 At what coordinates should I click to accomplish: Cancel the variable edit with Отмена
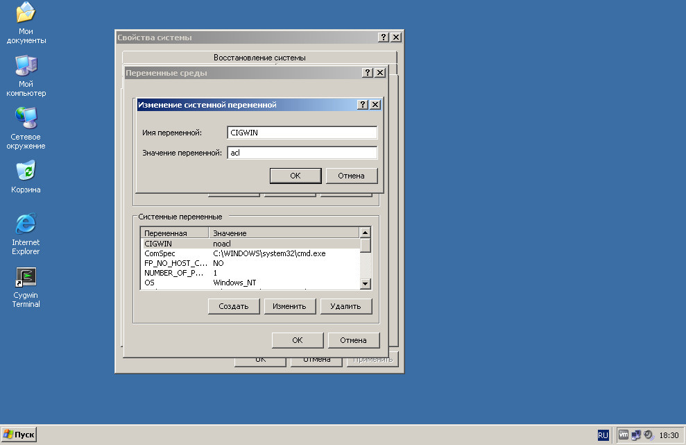point(351,176)
